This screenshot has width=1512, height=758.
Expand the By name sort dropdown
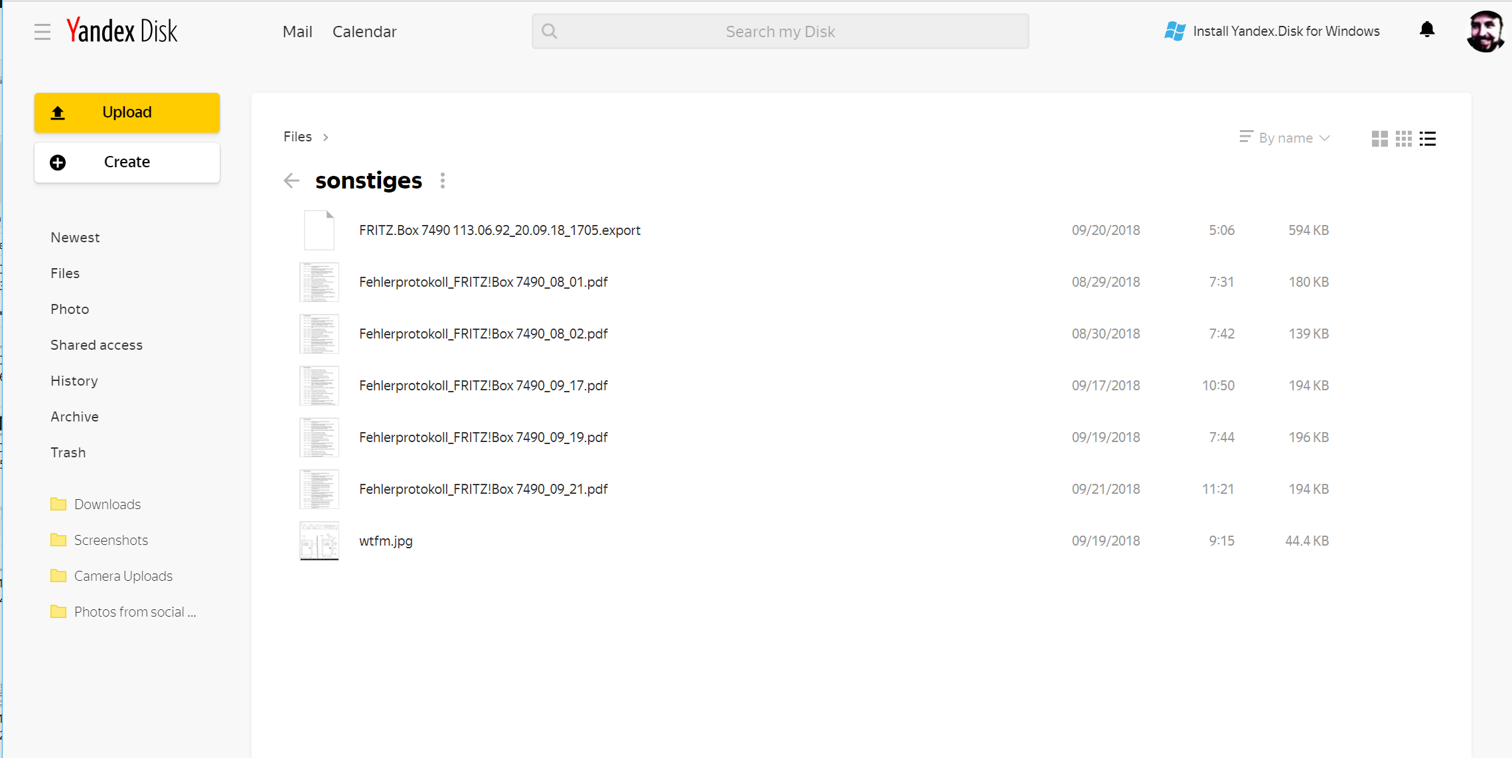[1286, 137]
